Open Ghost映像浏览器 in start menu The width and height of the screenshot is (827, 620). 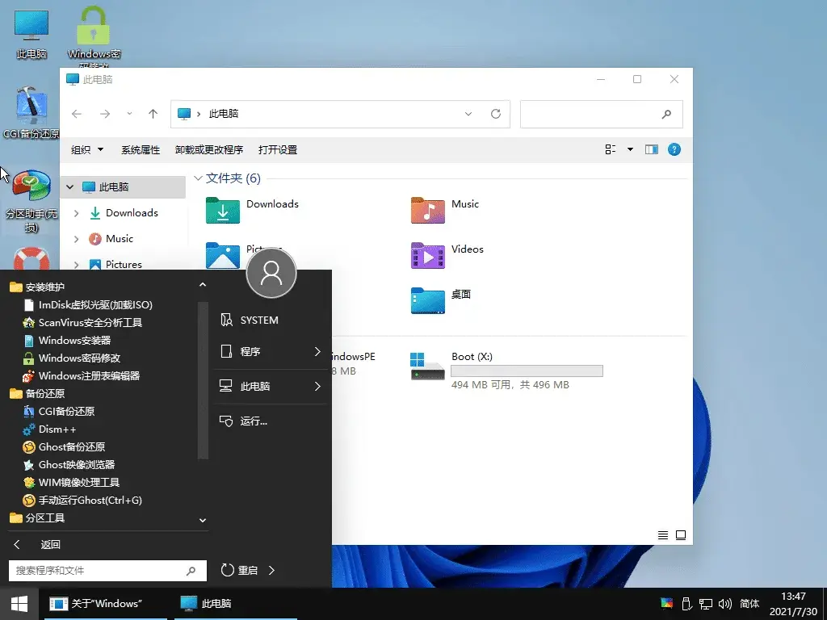pos(69,465)
